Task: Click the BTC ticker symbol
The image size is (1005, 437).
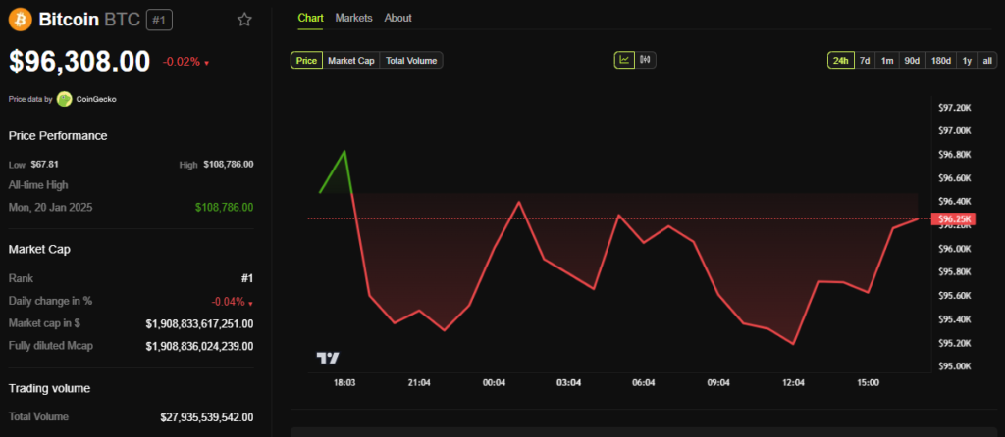Action: tap(121, 20)
